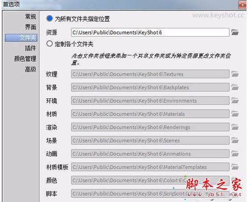Browse folder icon for 材质 Materials path
The image size is (248, 202).
pos(235,114)
